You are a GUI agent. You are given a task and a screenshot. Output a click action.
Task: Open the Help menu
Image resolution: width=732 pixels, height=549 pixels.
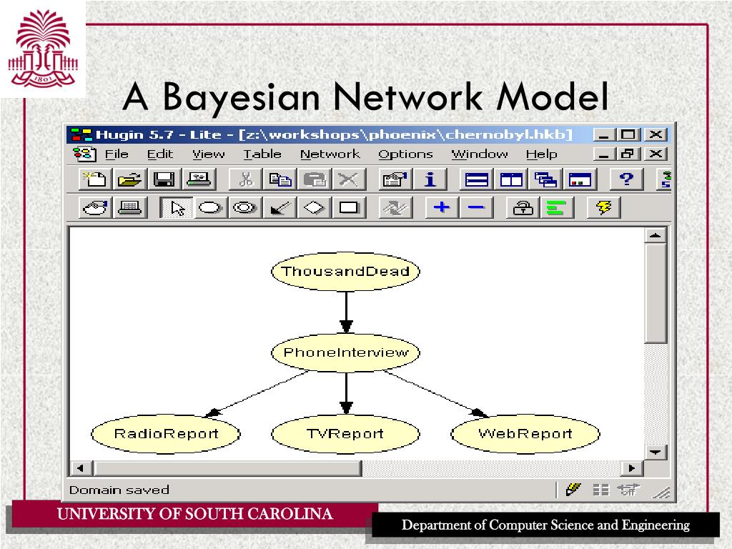(x=542, y=154)
